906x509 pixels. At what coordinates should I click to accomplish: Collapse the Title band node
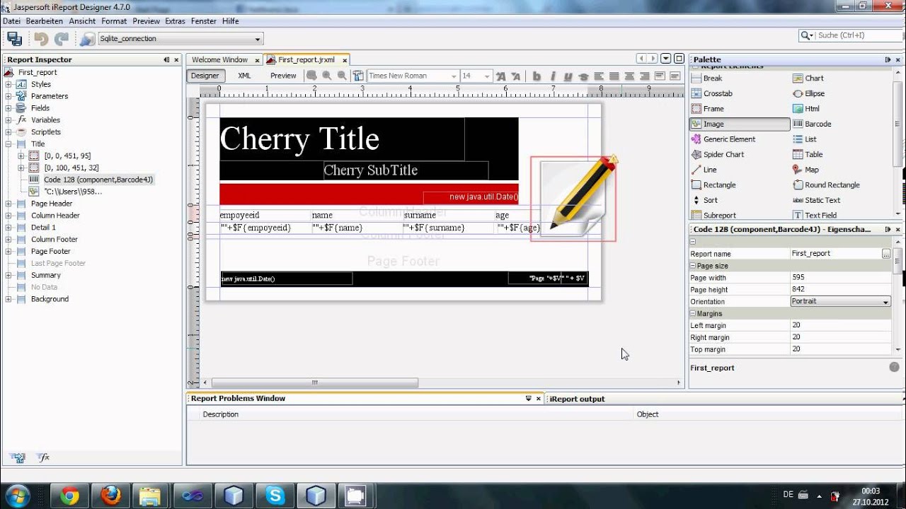coord(9,144)
